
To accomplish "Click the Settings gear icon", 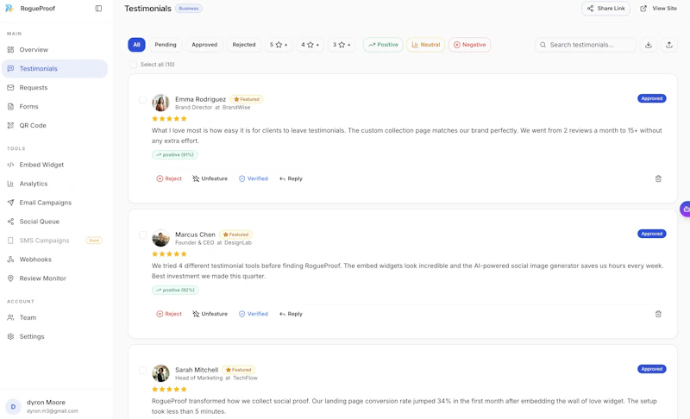I will click(10, 336).
